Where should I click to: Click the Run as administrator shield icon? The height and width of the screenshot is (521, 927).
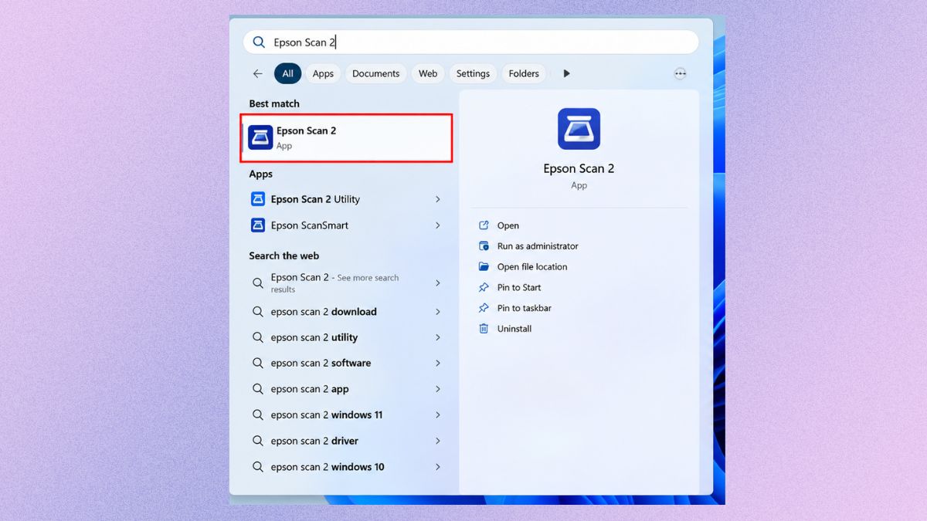484,246
